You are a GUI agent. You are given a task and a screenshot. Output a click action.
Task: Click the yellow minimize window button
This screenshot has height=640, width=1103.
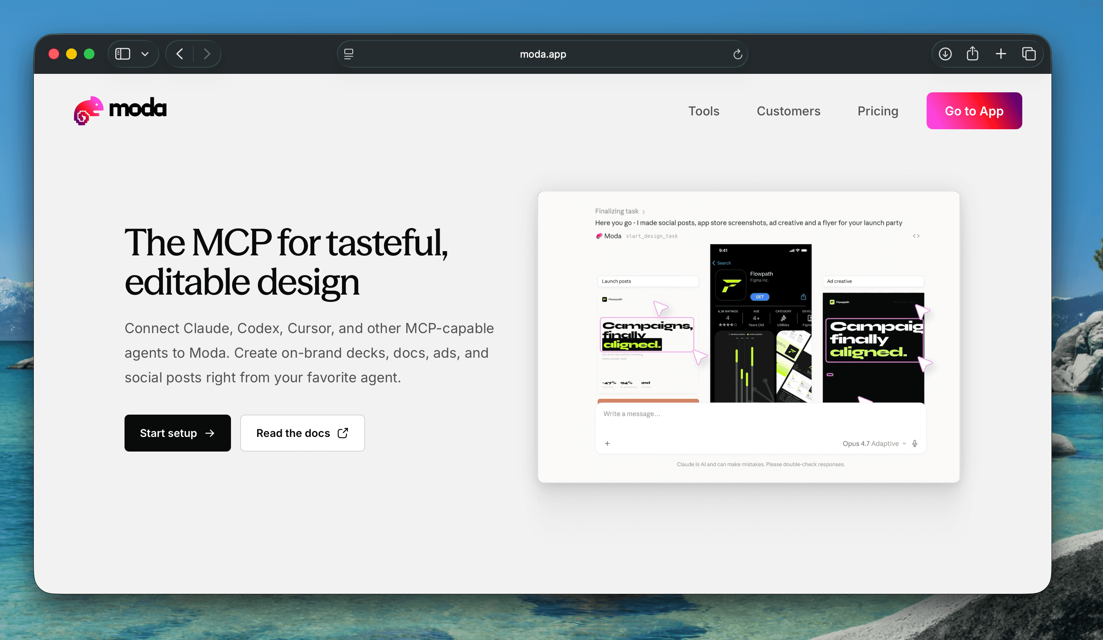tap(71, 54)
